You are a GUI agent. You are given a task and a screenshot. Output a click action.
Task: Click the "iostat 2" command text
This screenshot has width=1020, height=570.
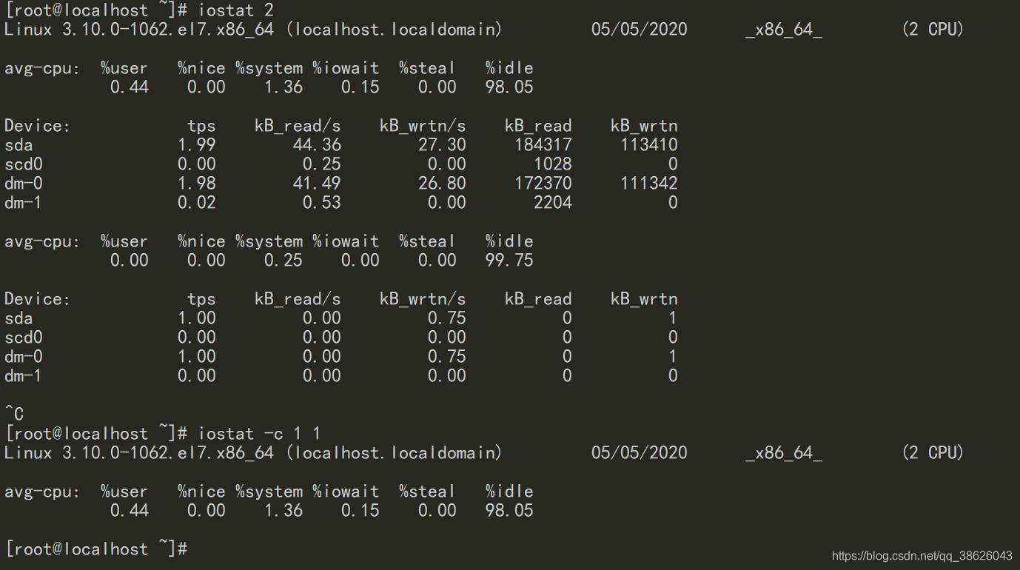pos(236,10)
